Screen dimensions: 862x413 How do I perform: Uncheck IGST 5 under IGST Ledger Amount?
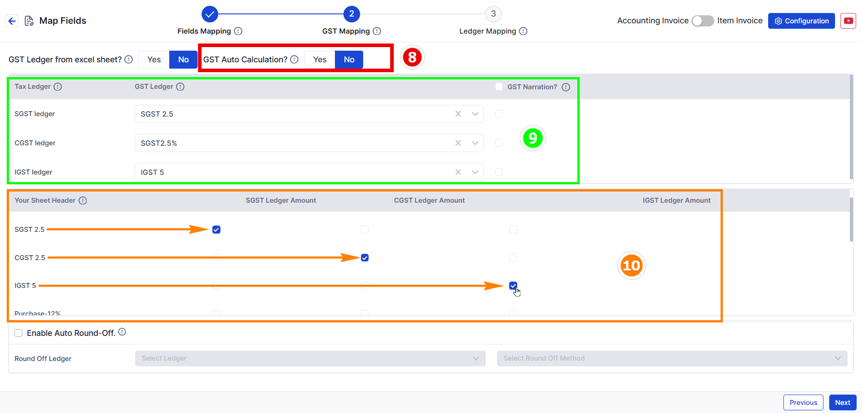pos(513,286)
